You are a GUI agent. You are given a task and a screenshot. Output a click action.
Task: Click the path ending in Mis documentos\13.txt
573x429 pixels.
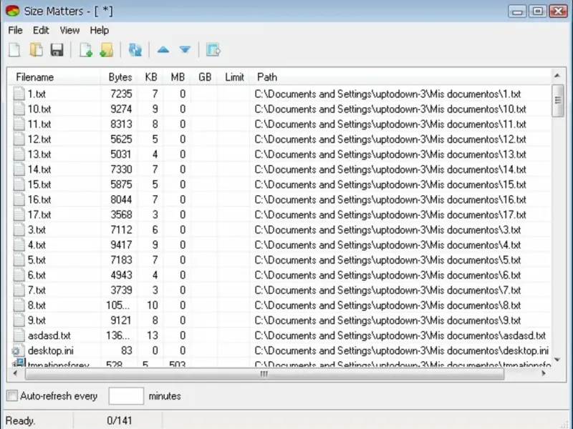point(390,154)
